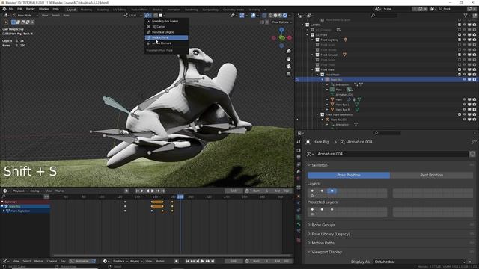The width and height of the screenshot is (479, 269).
Task: Collapse the Hare Rig tree item
Action: [x=323, y=80]
